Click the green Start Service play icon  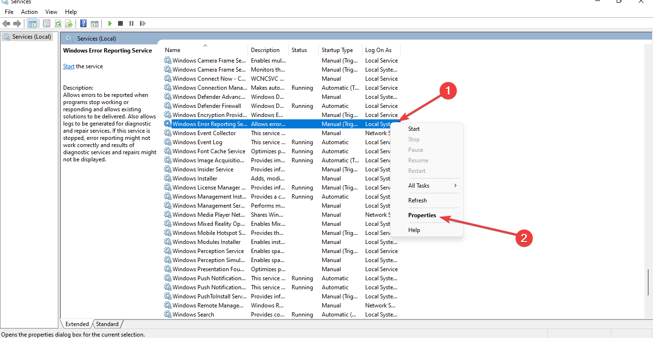pos(110,23)
